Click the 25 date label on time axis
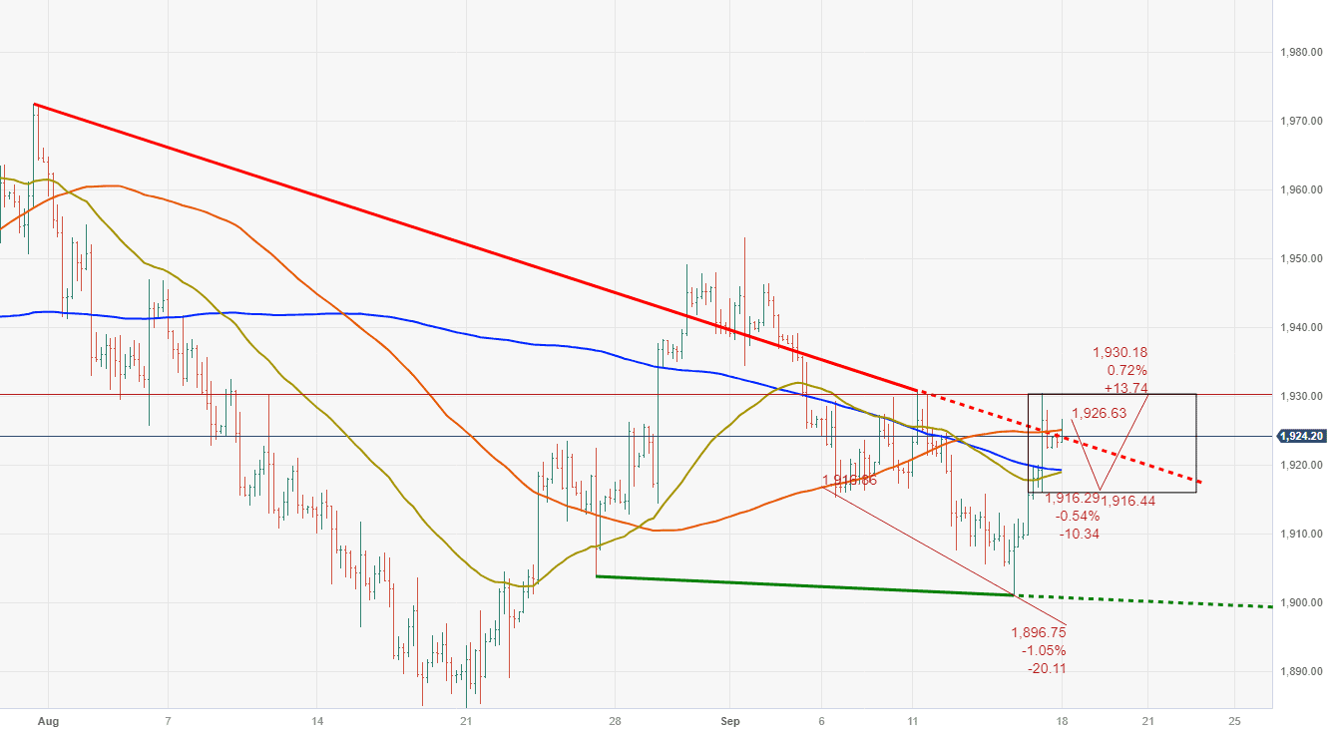 tap(1234, 719)
